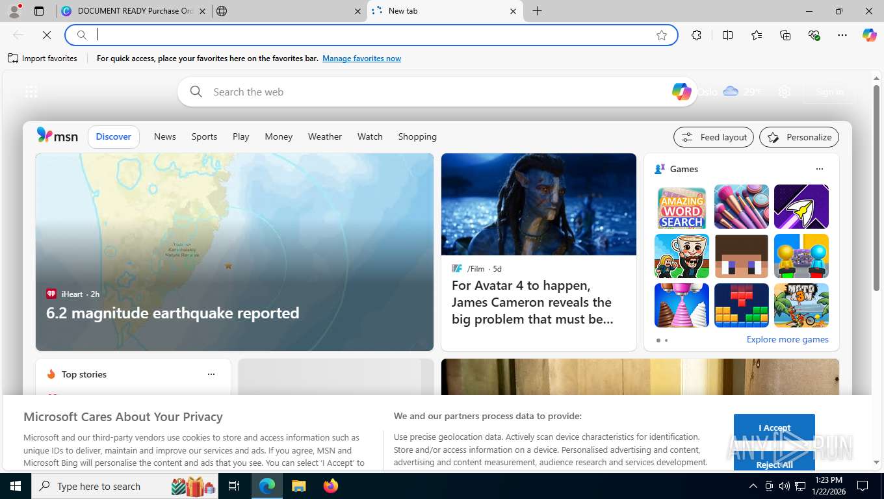Open Browser essentials heart icon

point(814,35)
